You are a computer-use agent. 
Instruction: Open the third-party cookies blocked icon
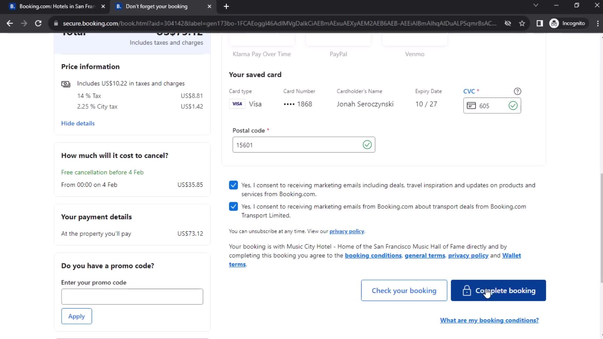point(508,23)
